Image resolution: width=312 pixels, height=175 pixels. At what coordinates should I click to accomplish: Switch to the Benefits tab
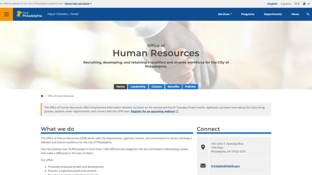pyautogui.click(x=173, y=87)
